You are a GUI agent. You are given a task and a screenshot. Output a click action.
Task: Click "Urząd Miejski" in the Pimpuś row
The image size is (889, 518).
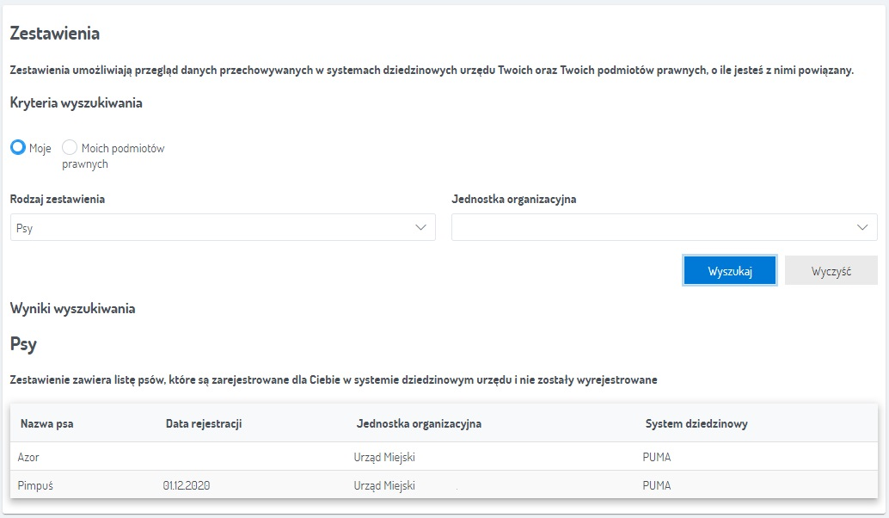point(384,485)
